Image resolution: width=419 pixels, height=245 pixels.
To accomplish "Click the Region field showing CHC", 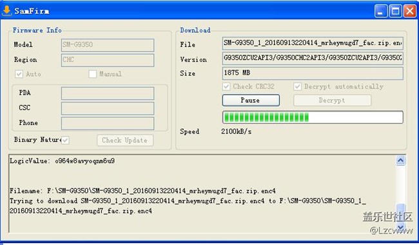I will tap(108, 60).
